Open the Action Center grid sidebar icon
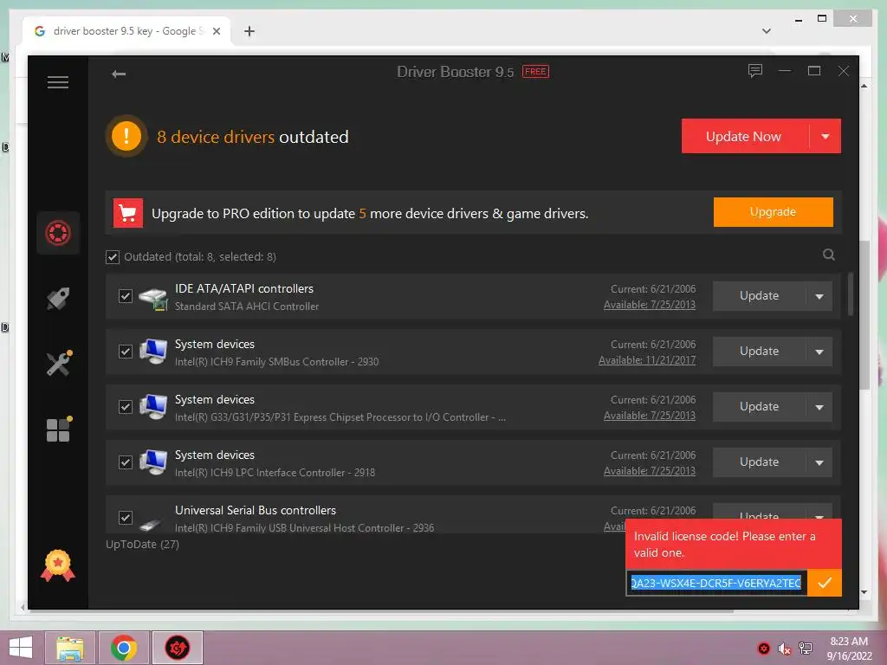Viewport: 887px width, 665px height. (59, 429)
